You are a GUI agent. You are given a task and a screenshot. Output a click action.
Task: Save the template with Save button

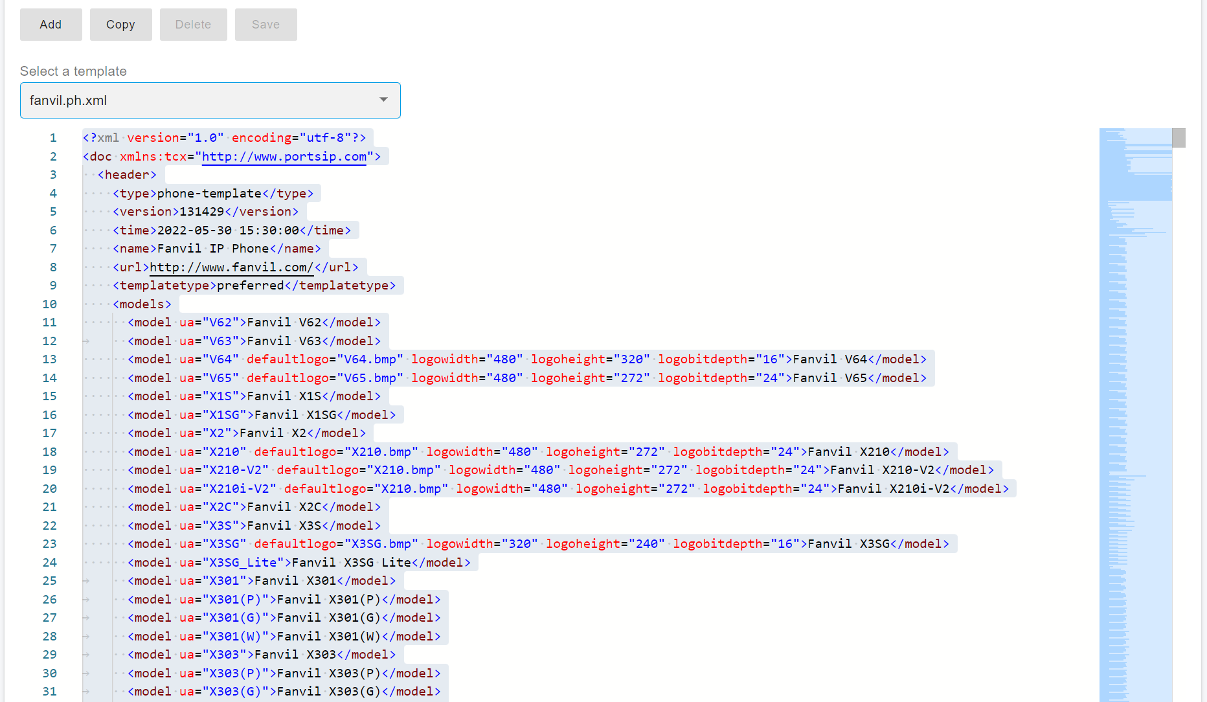click(x=265, y=25)
